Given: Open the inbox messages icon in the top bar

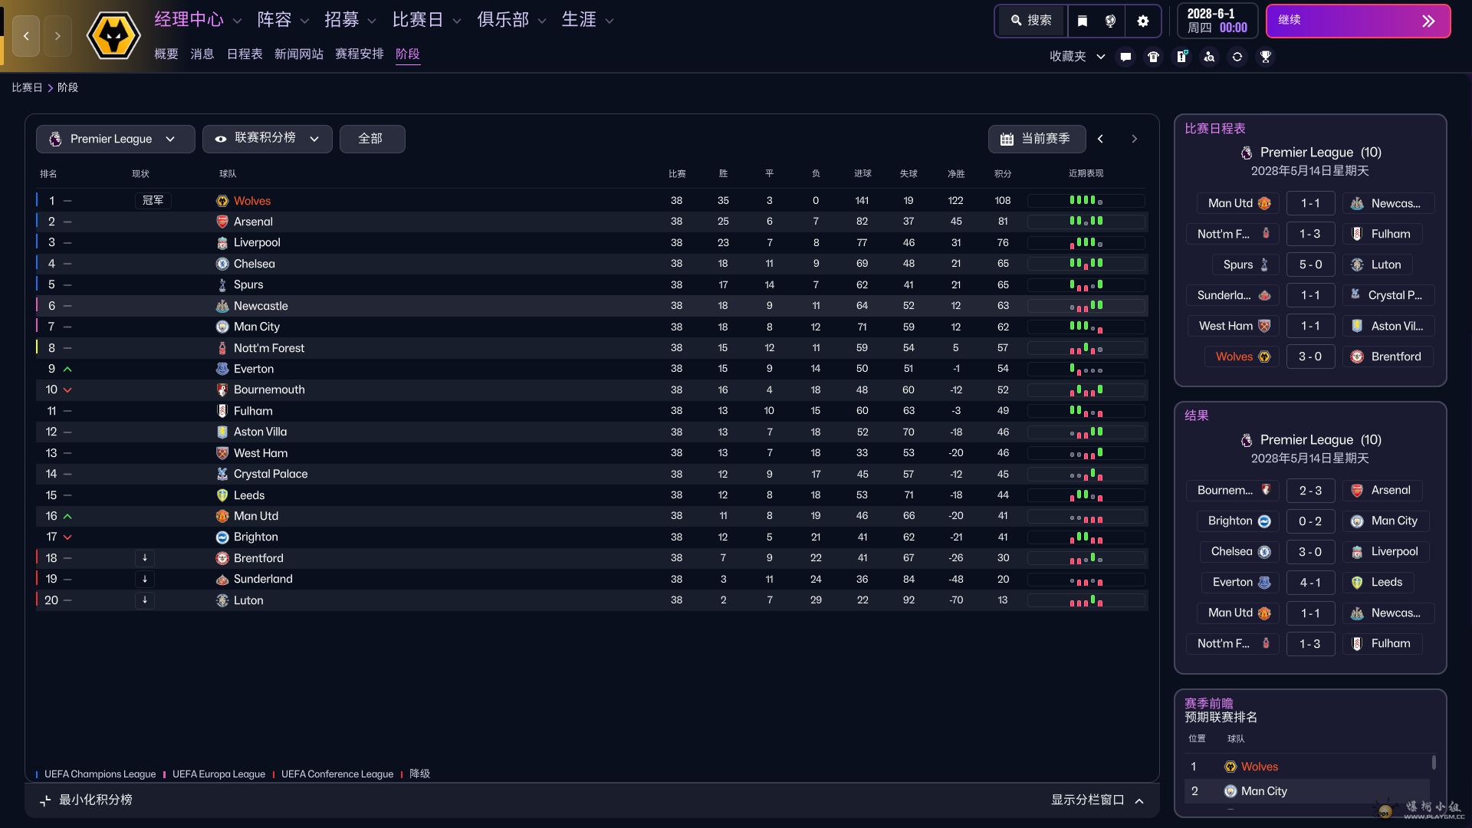Looking at the screenshot, I should pos(1125,57).
